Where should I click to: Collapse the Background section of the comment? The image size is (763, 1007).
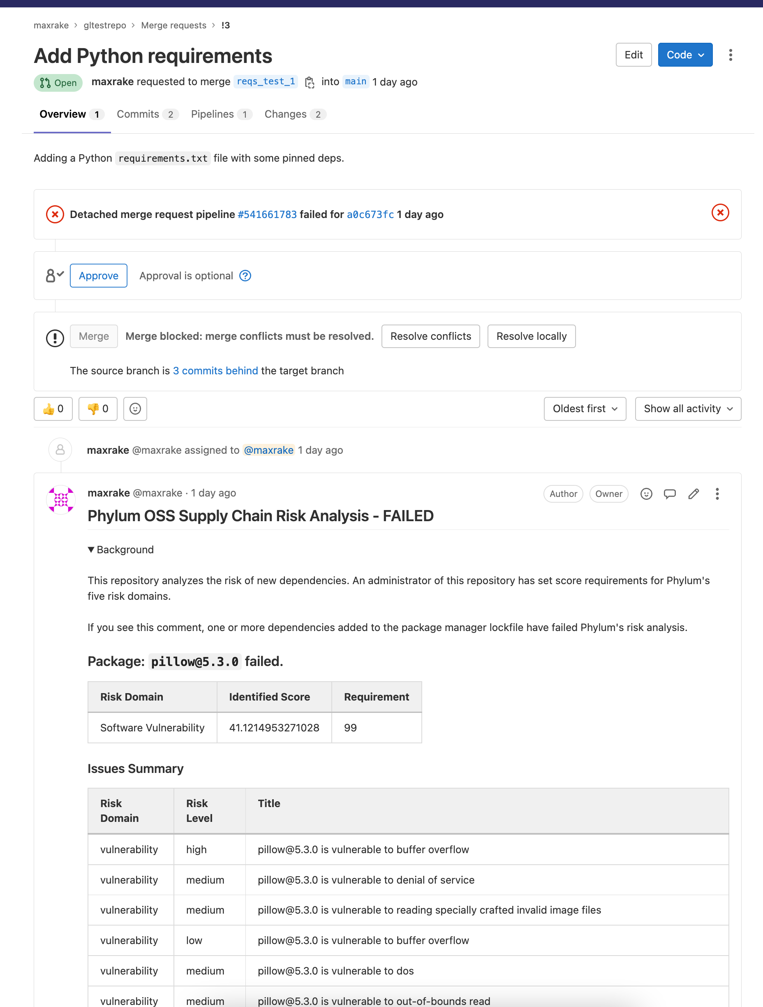[x=120, y=550]
